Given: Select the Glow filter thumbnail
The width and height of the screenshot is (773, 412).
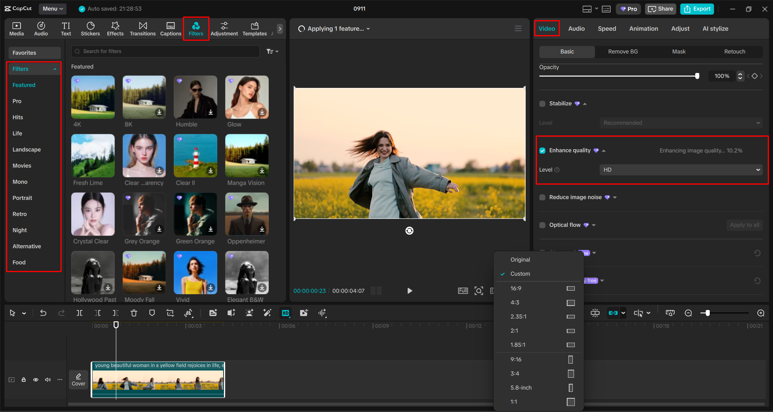Looking at the screenshot, I should click(247, 97).
